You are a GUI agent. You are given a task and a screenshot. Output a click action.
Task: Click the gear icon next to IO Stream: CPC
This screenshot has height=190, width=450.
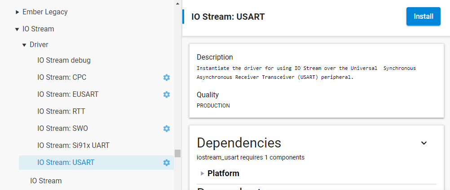click(x=167, y=78)
